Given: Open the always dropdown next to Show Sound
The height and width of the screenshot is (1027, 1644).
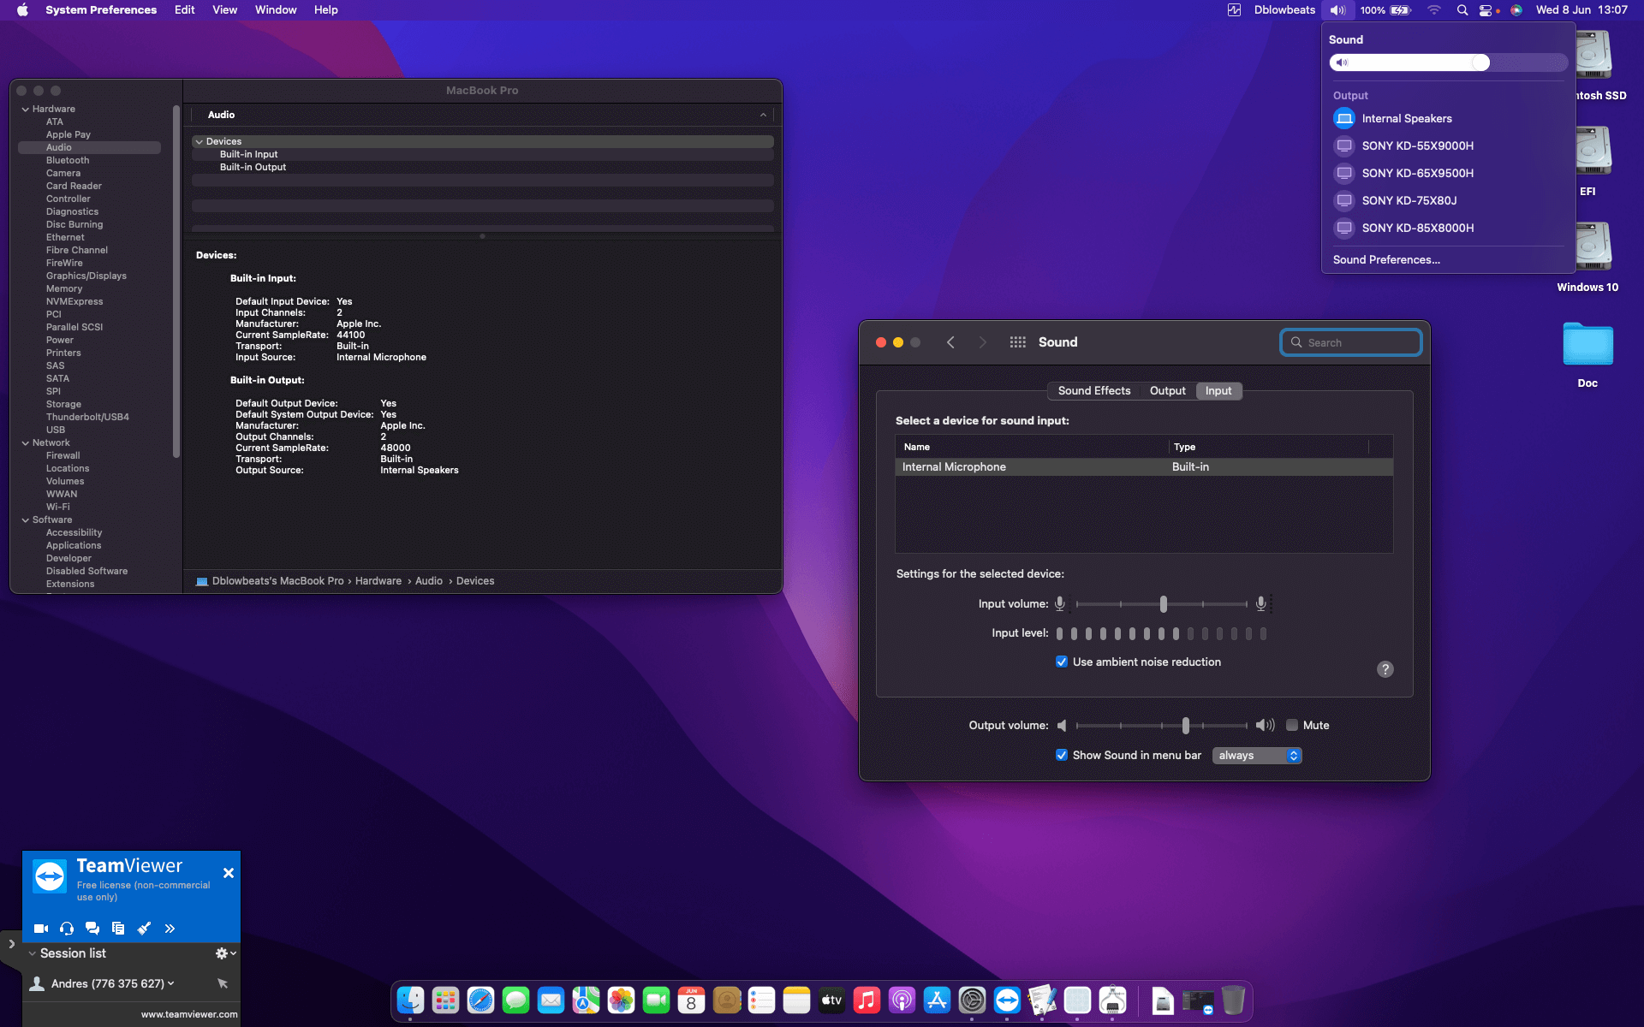Looking at the screenshot, I should click(x=1256, y=755).
